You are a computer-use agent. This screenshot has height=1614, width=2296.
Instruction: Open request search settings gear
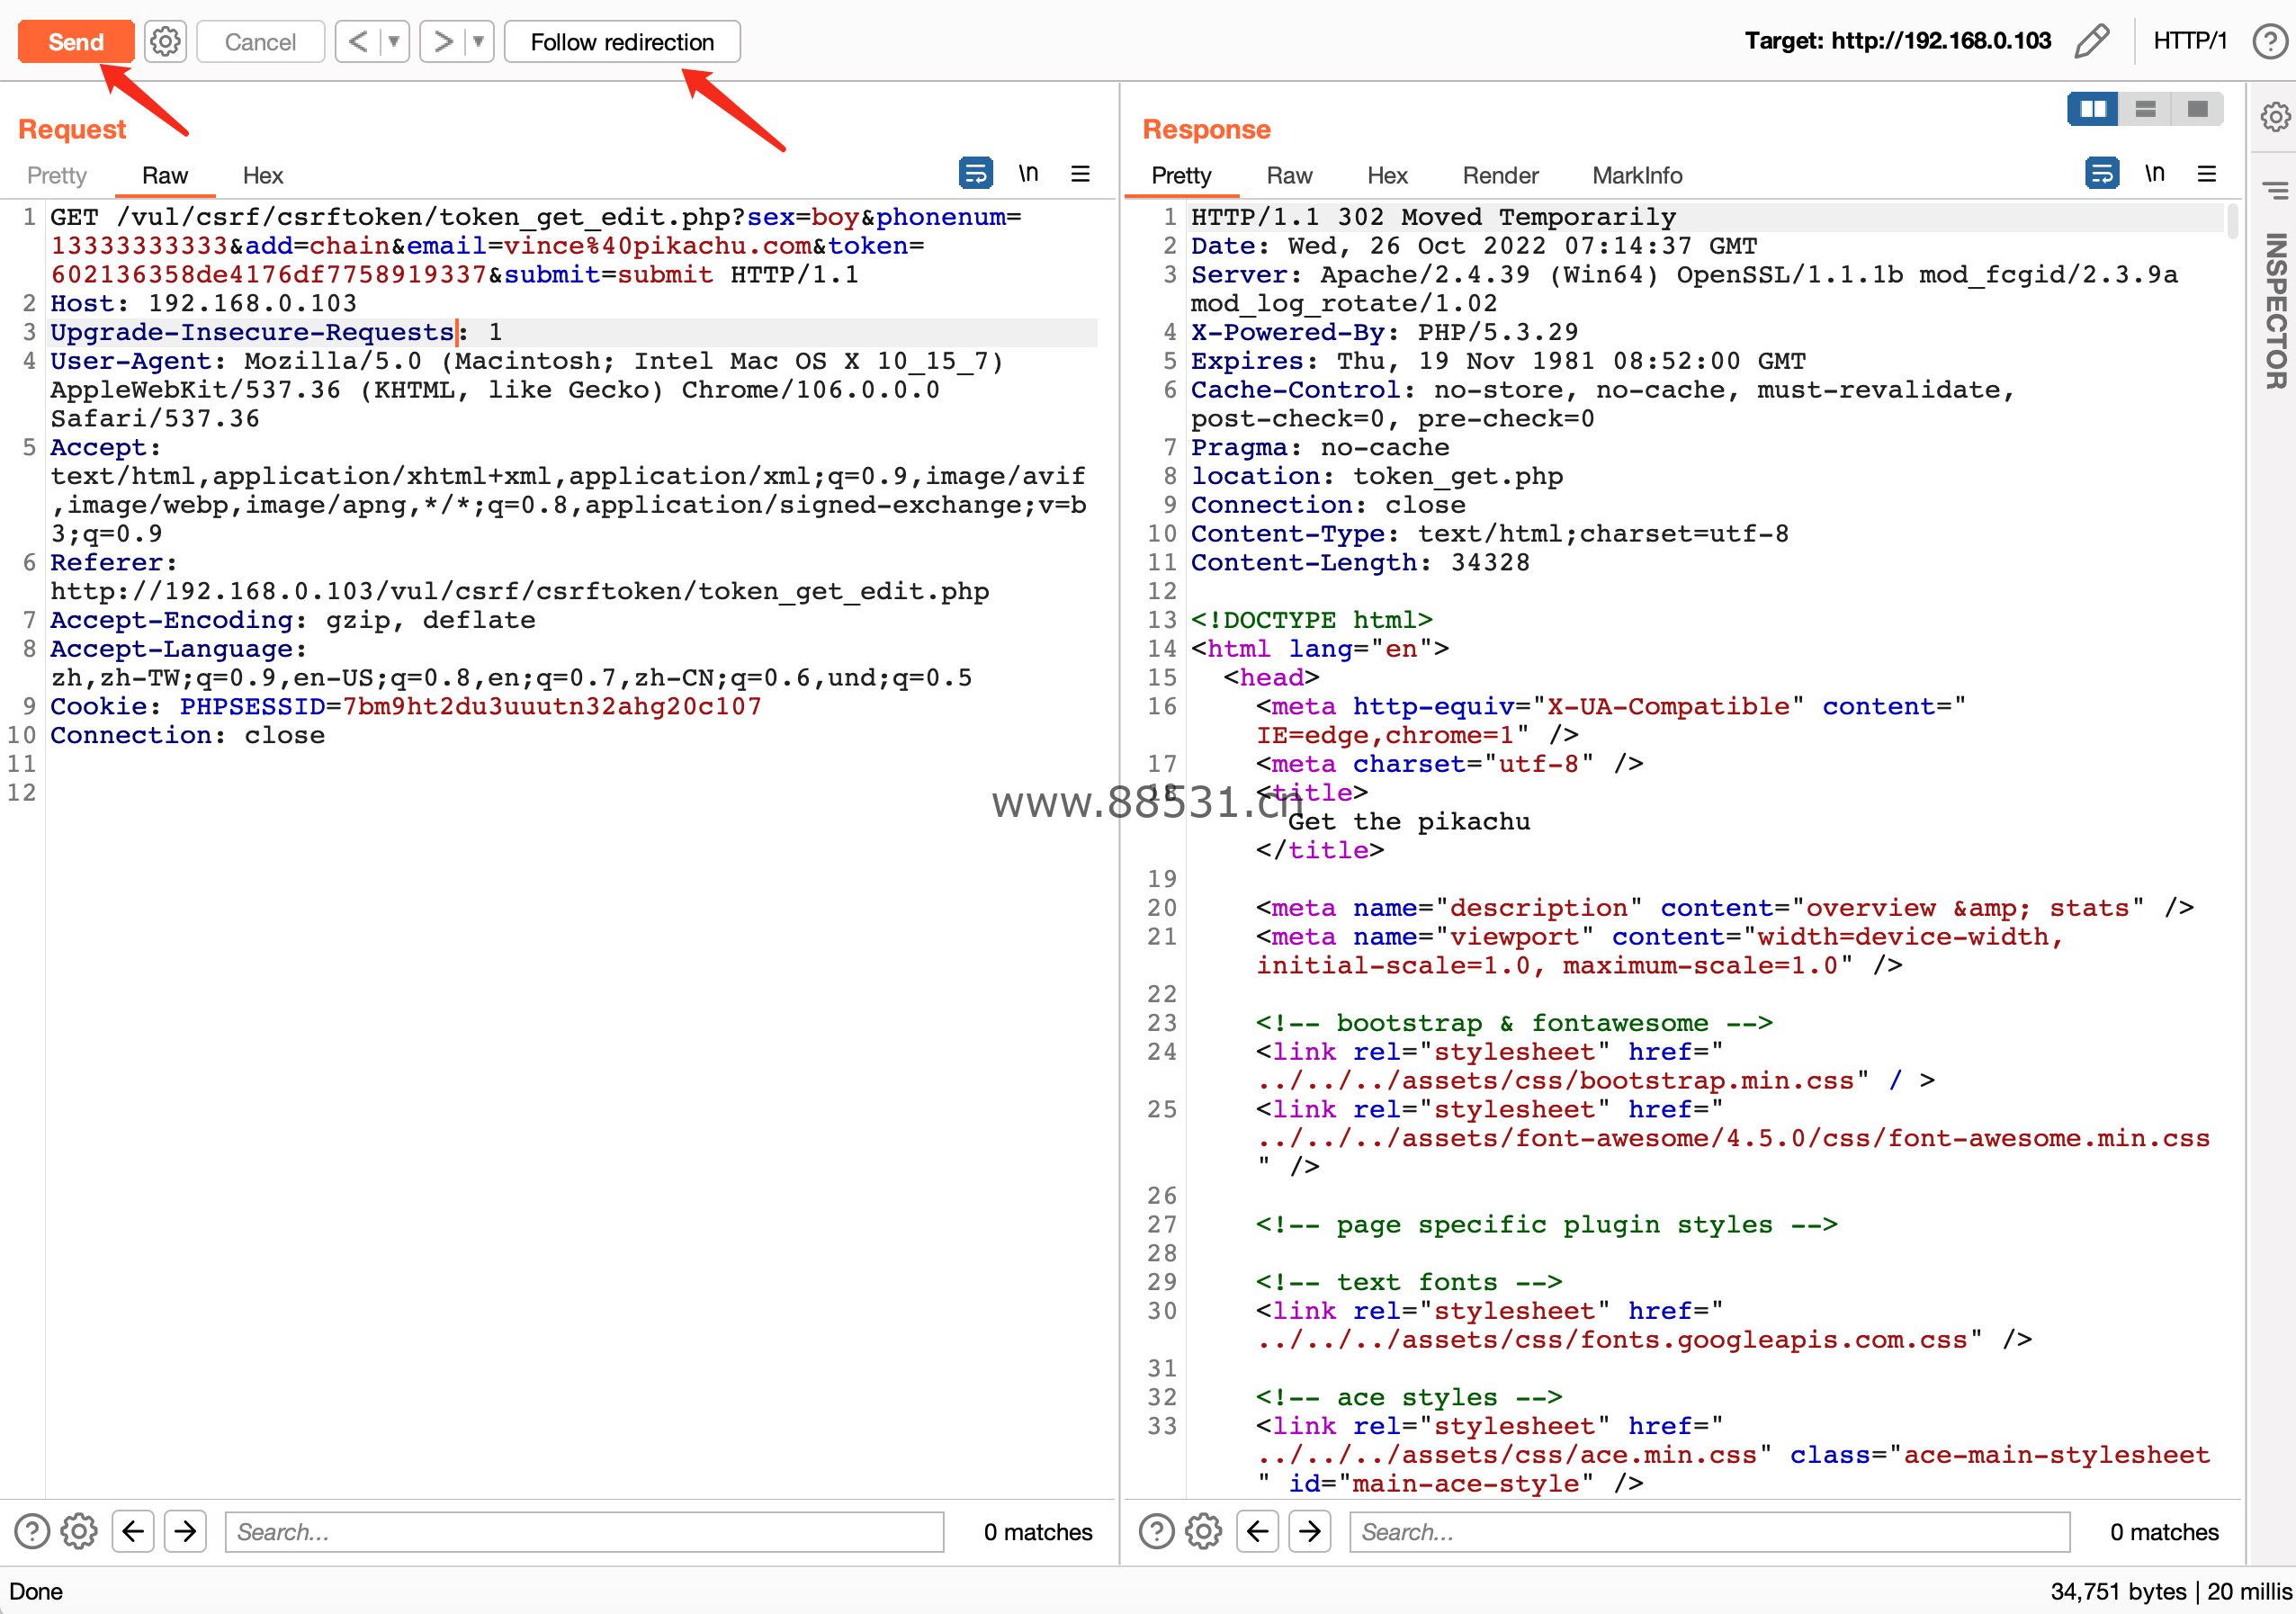[x=79, y=1531]
